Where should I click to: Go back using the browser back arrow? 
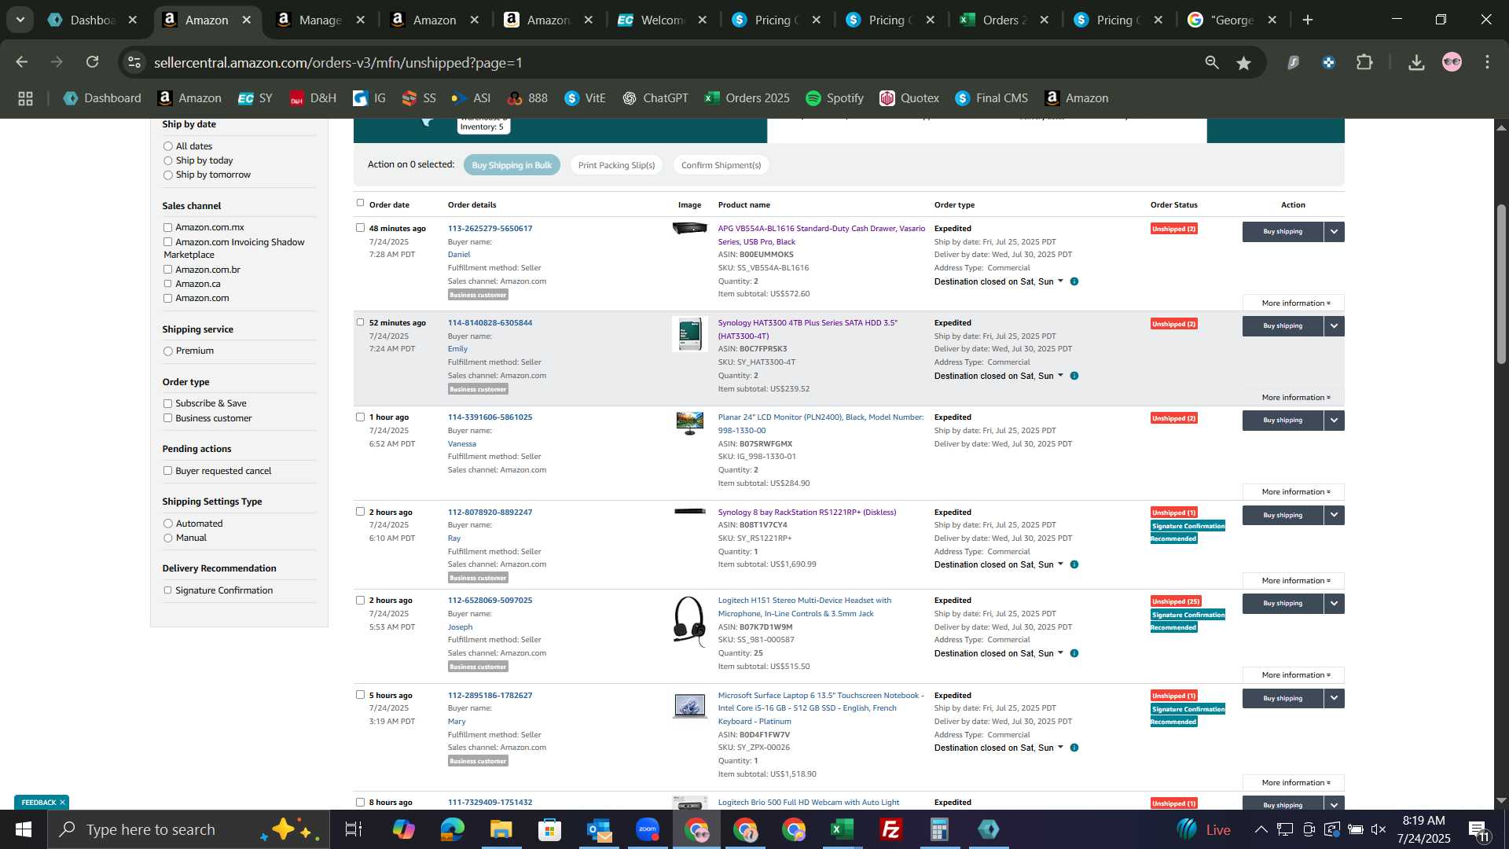[22, 62]
